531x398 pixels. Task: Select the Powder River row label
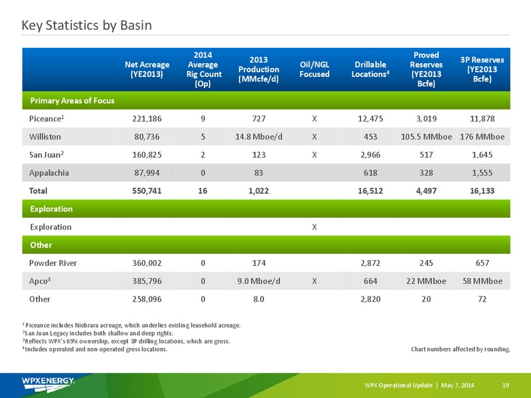pos(53,263)
